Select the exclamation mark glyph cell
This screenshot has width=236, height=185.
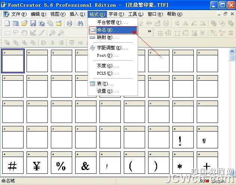point(183,137)
